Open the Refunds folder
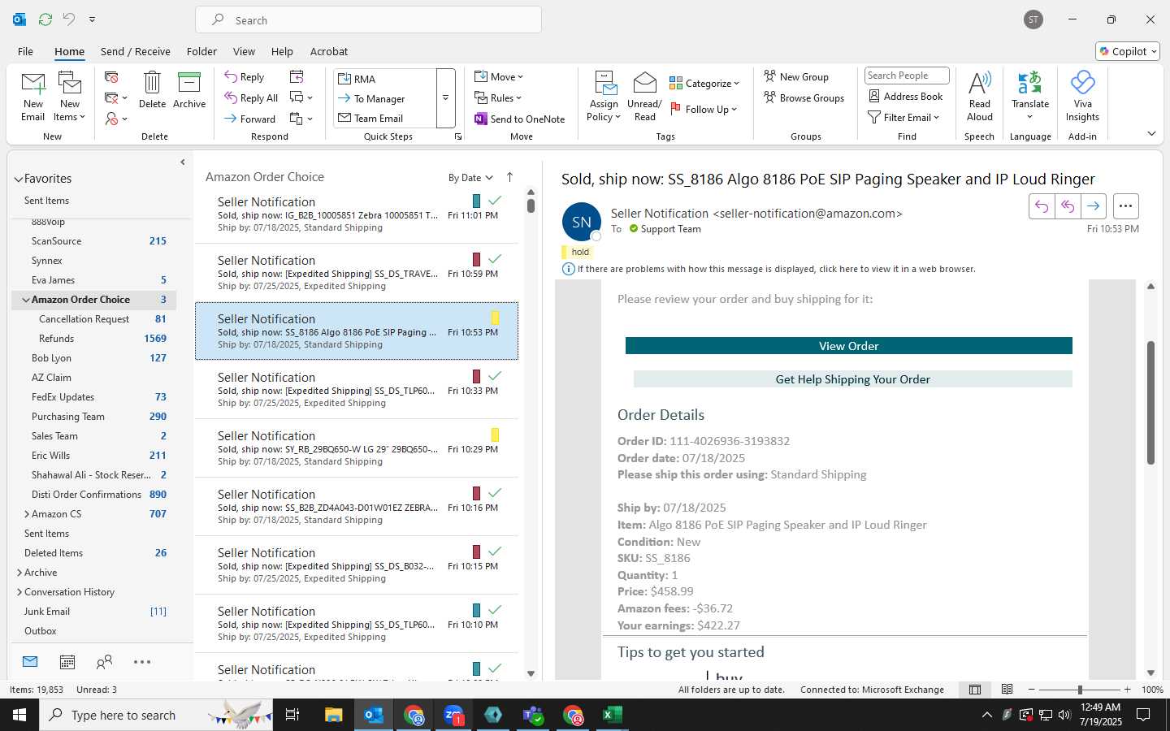Screen dimensions: 1170x731 point(56,339)
